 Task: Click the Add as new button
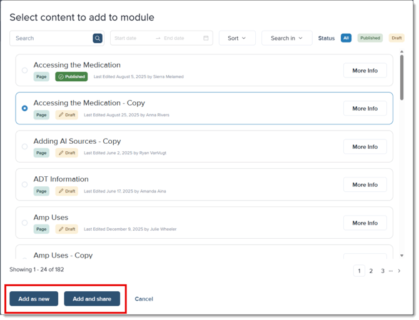pos(34,299)
